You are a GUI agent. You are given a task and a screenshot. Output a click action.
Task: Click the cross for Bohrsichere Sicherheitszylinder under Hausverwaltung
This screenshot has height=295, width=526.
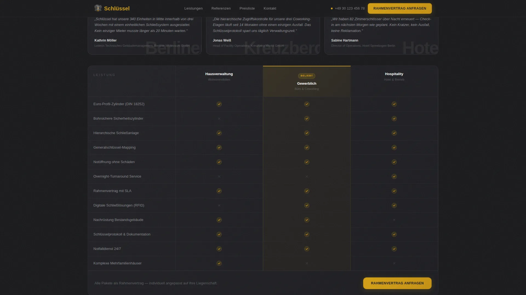(219, 119)
